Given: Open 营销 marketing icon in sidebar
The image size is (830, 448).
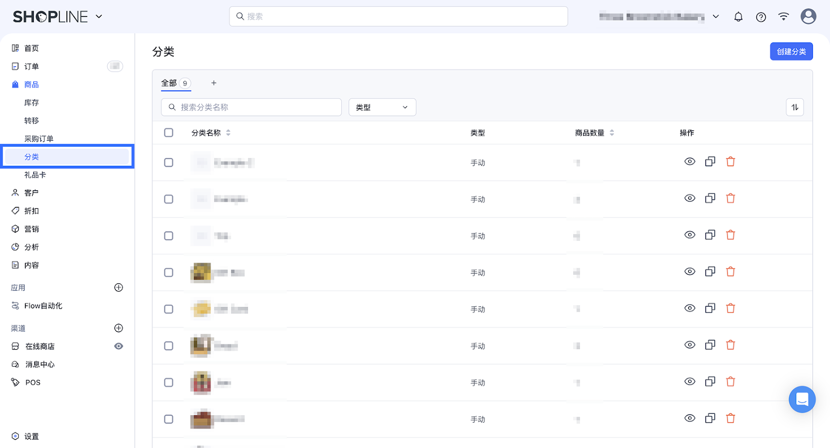Looking at the screenshot, I should point(16,229).
